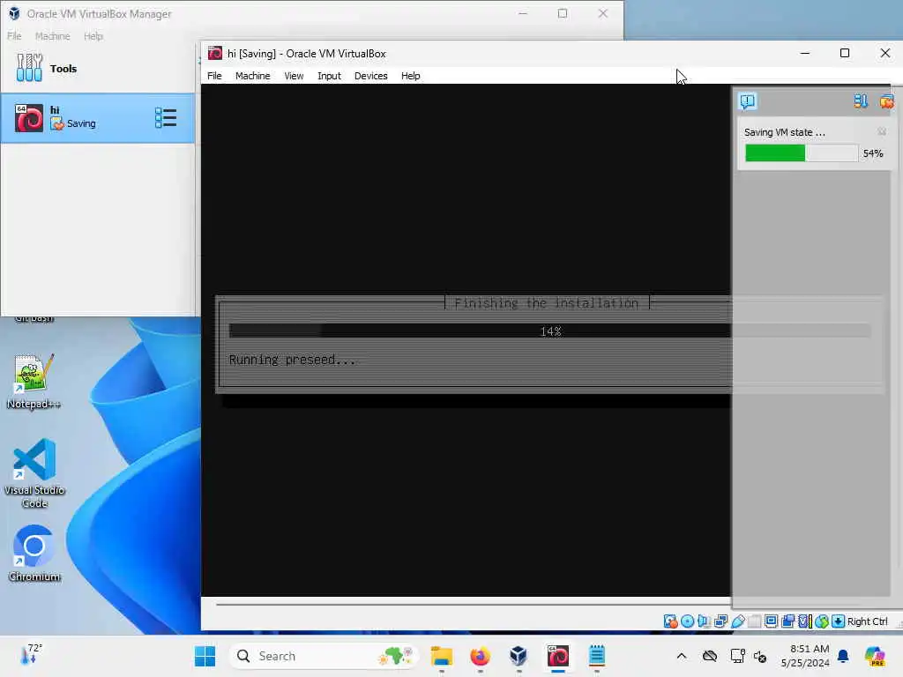
Task: Click the Right Ctrl host key label
Action: tap(868, 621)
